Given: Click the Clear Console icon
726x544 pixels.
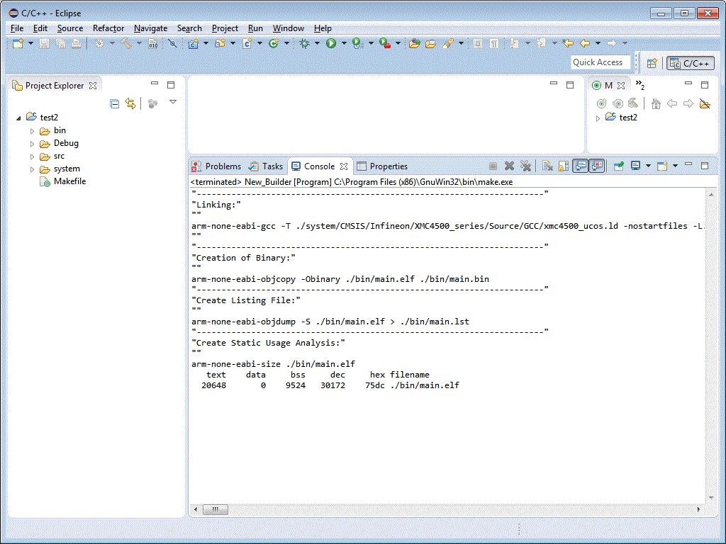Looking at the screenshot, I should tap(547, 166).
